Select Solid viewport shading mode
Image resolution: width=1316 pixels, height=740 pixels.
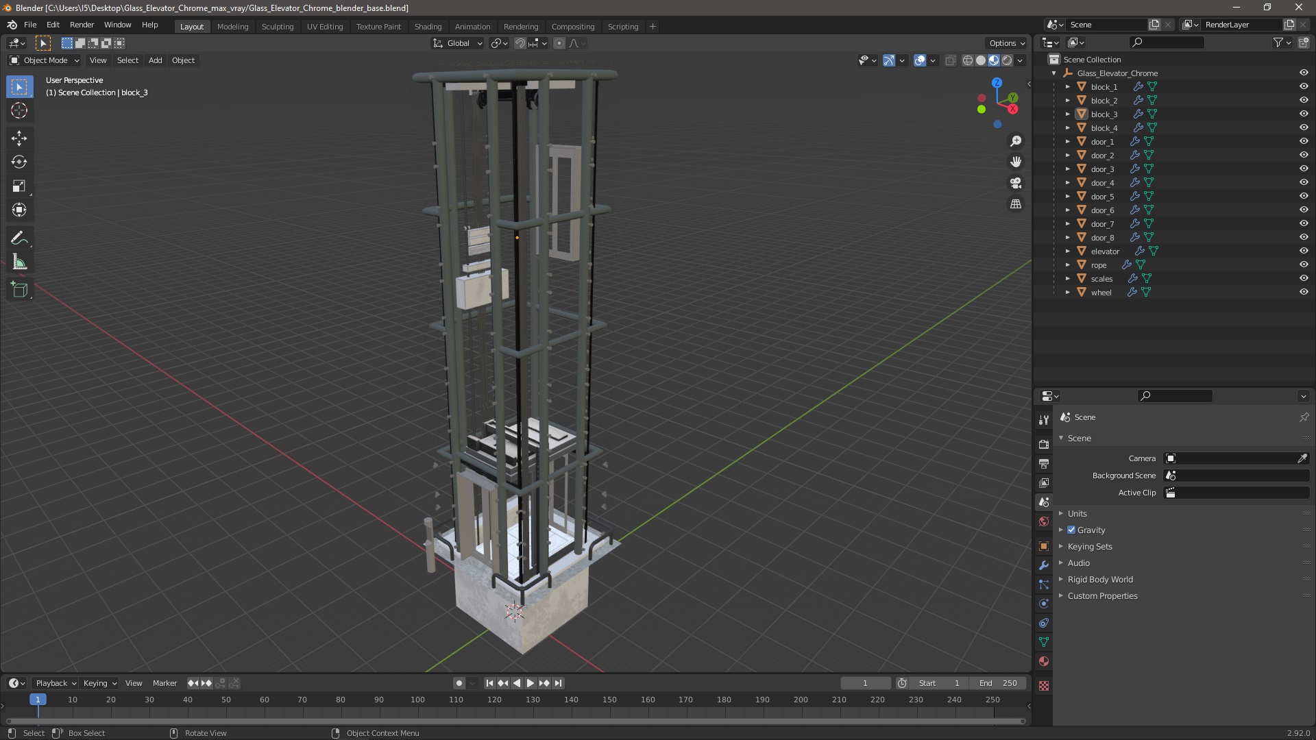[981, 60]
